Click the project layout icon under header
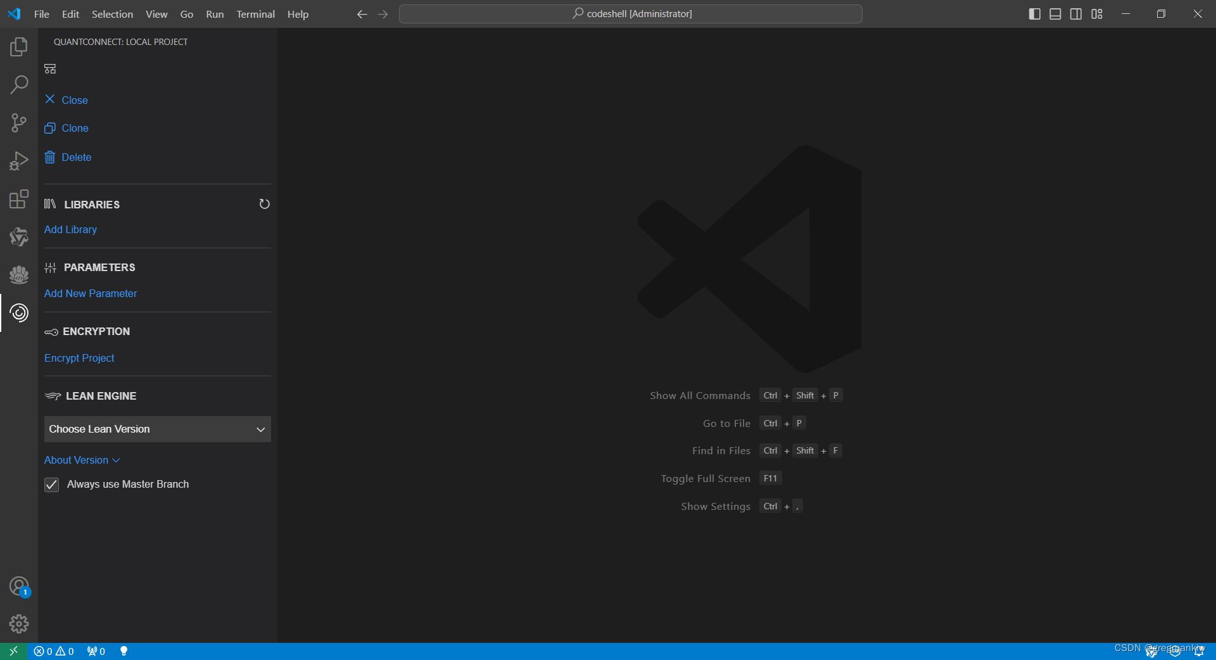Viewport: 1216px width, 660px height. [50, 68]
